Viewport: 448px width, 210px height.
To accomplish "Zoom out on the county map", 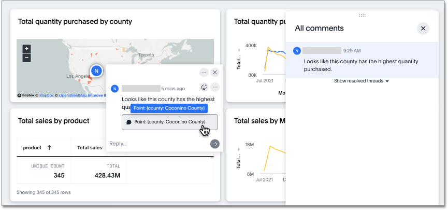I will coord(26,58).
